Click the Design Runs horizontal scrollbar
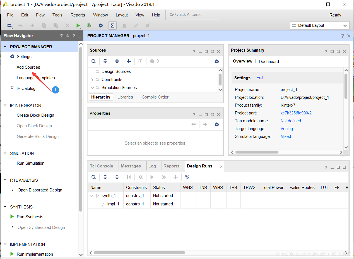354x259 pixels. coord(139,253)
